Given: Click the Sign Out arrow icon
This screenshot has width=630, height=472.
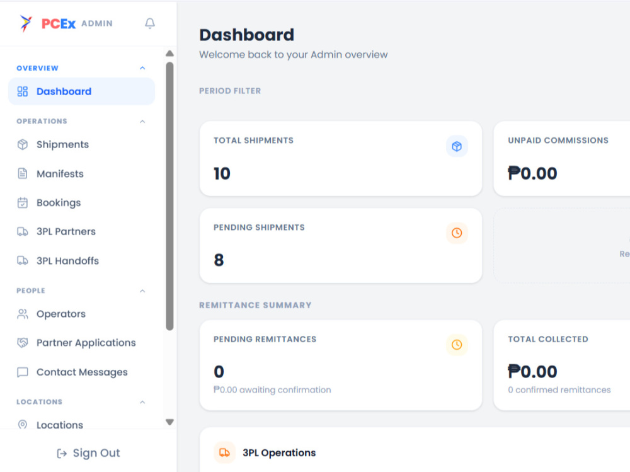Looking at the screenshot, I should tap(62, 454).
